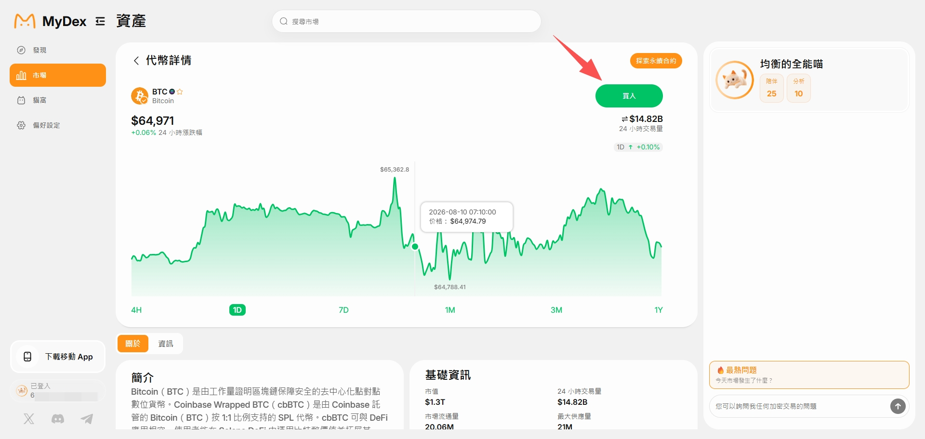Go back using the arrow beside 代幣詳情
The image size is (925, 439).
[136, 61]
